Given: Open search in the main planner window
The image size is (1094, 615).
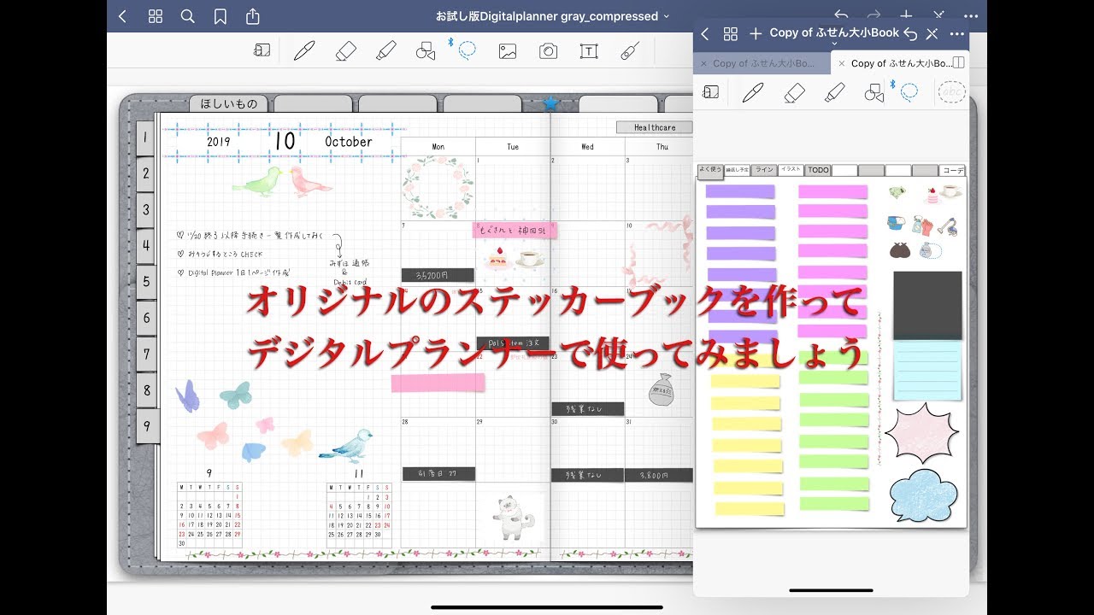Looking at the screenshot, I should tap(188, 16).
